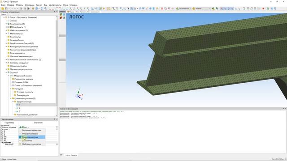287x161 pixels.
Task: Collapse the Закрепления (3) node
Action: (13, 102)
